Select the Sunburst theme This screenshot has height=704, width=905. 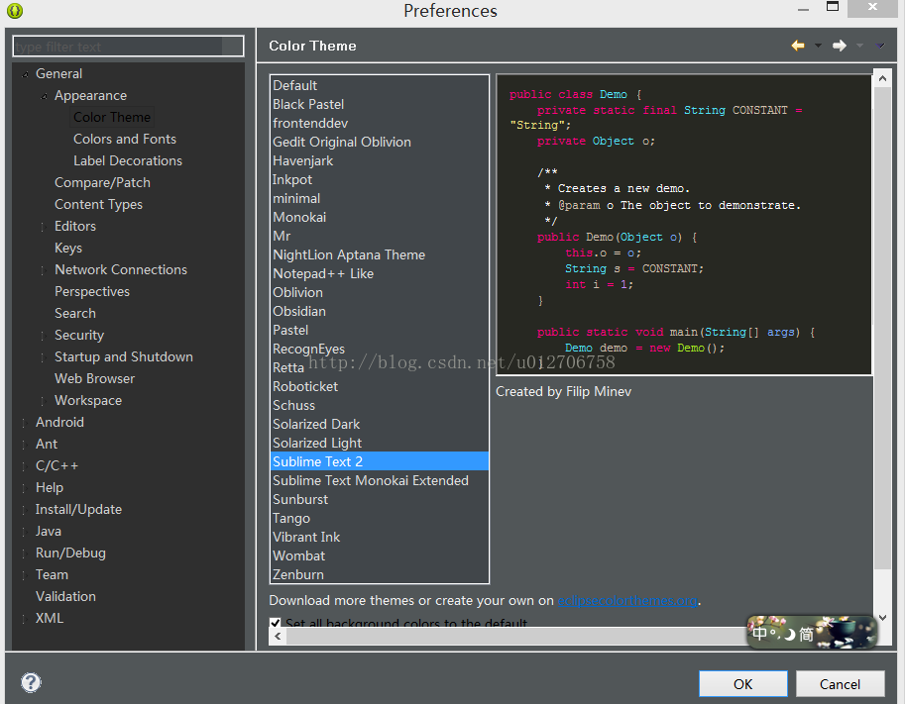point(380,499)
